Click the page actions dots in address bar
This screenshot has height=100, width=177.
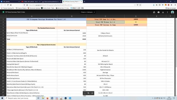[x=135, y=5]
